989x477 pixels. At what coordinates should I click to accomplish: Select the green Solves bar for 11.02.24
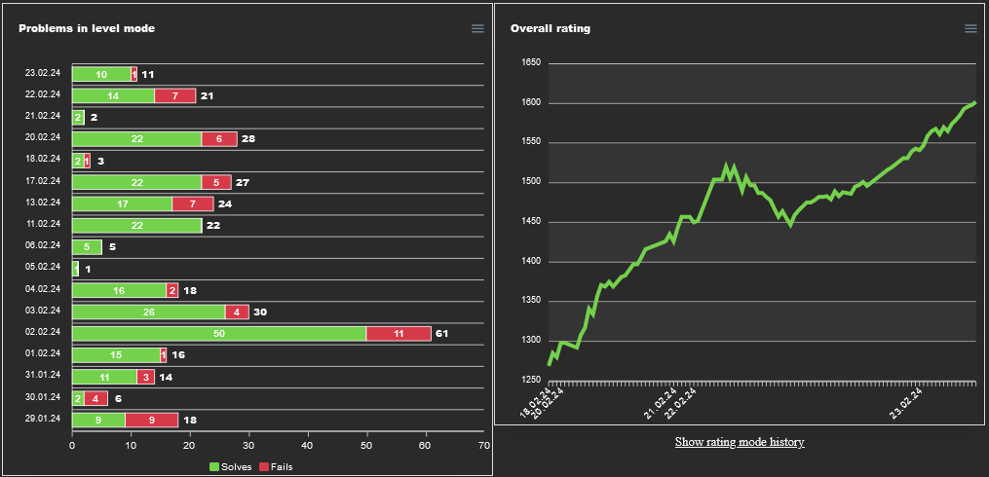(137, 226)
